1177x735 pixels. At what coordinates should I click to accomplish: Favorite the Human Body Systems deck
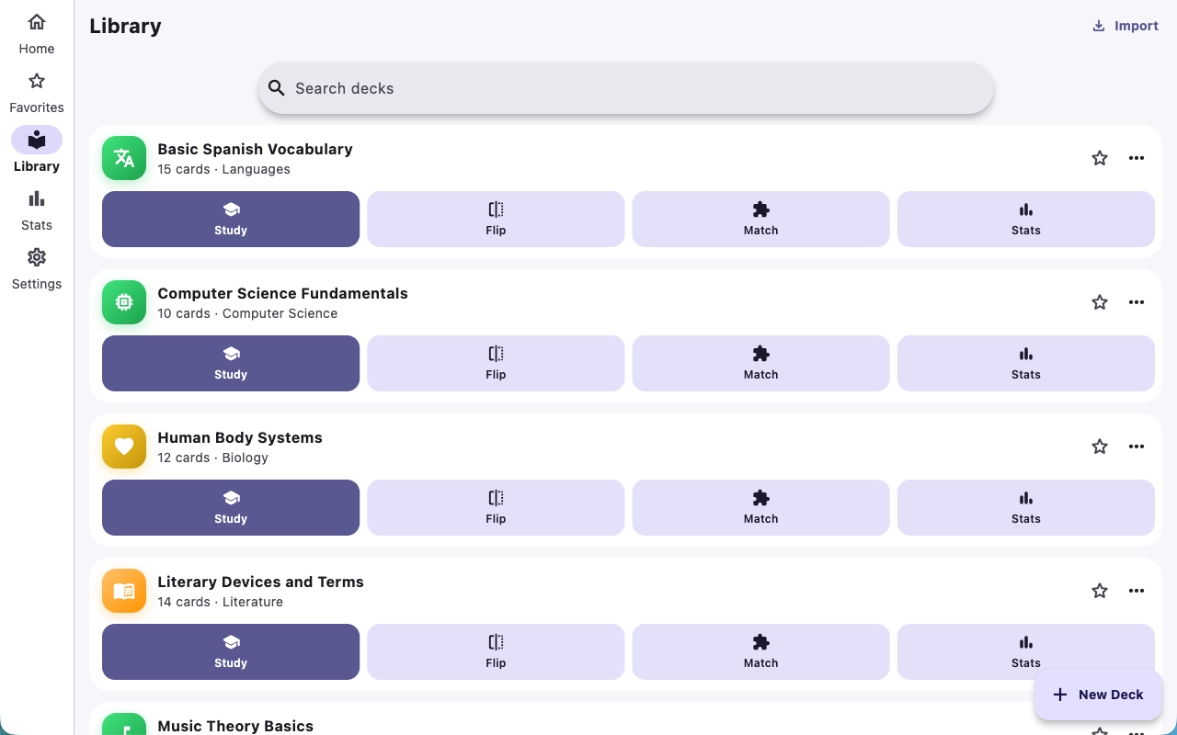pyautogui.click(x=1100, y=447)
